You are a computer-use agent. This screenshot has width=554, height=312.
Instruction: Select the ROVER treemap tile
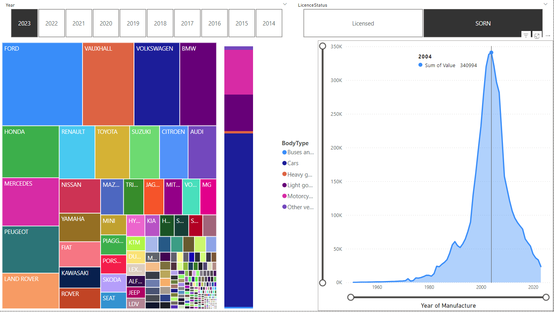pyautogui.click(x=80, y=298)
